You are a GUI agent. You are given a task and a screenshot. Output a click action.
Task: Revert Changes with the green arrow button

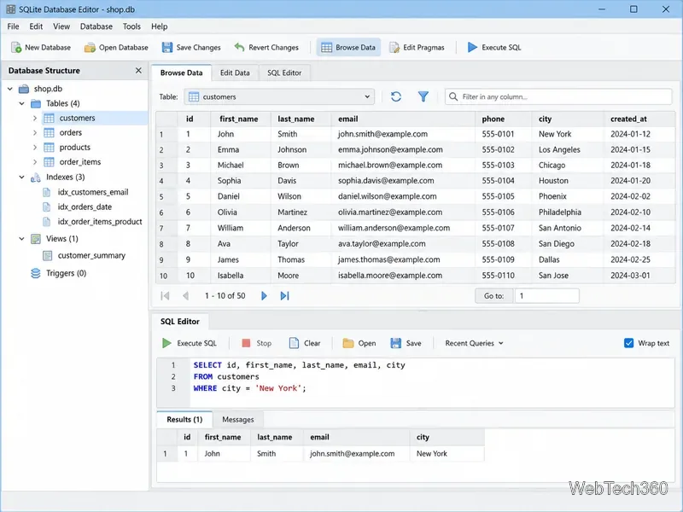click(x=266, y=48)
